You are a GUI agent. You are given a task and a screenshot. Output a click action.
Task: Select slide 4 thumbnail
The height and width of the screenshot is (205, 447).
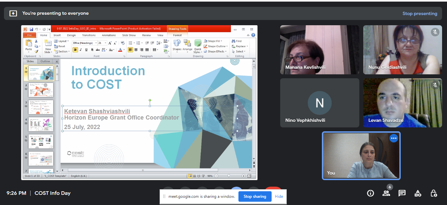41,124
